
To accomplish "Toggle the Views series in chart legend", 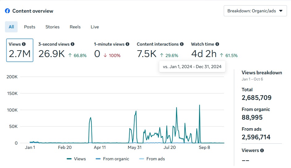I will (x=76, y=159).
